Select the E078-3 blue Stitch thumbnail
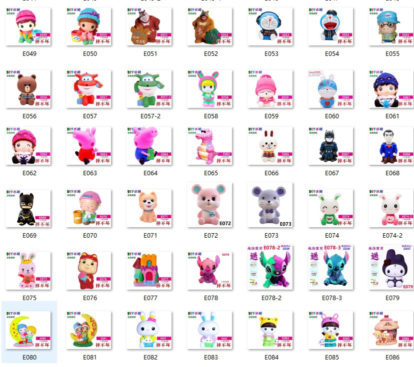 pyautogui.click(x=330, y=267)
